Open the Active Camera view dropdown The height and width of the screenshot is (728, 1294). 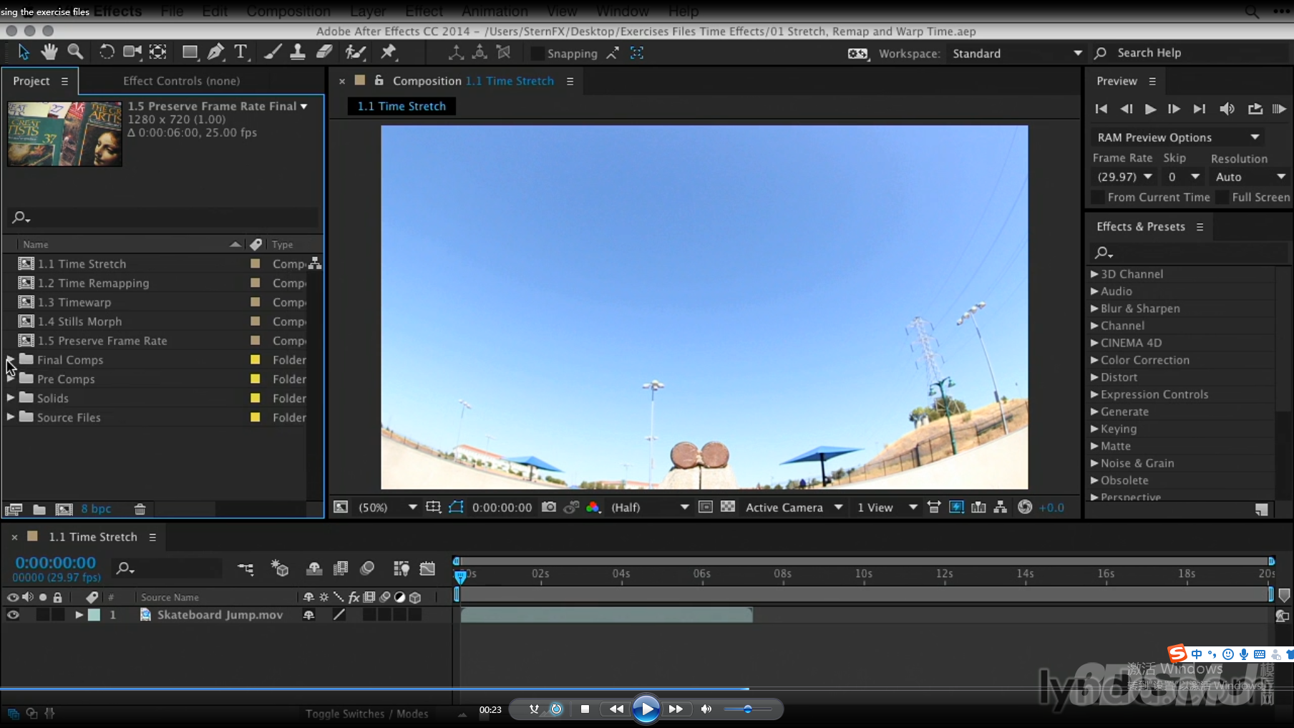[x=794, y=507]
